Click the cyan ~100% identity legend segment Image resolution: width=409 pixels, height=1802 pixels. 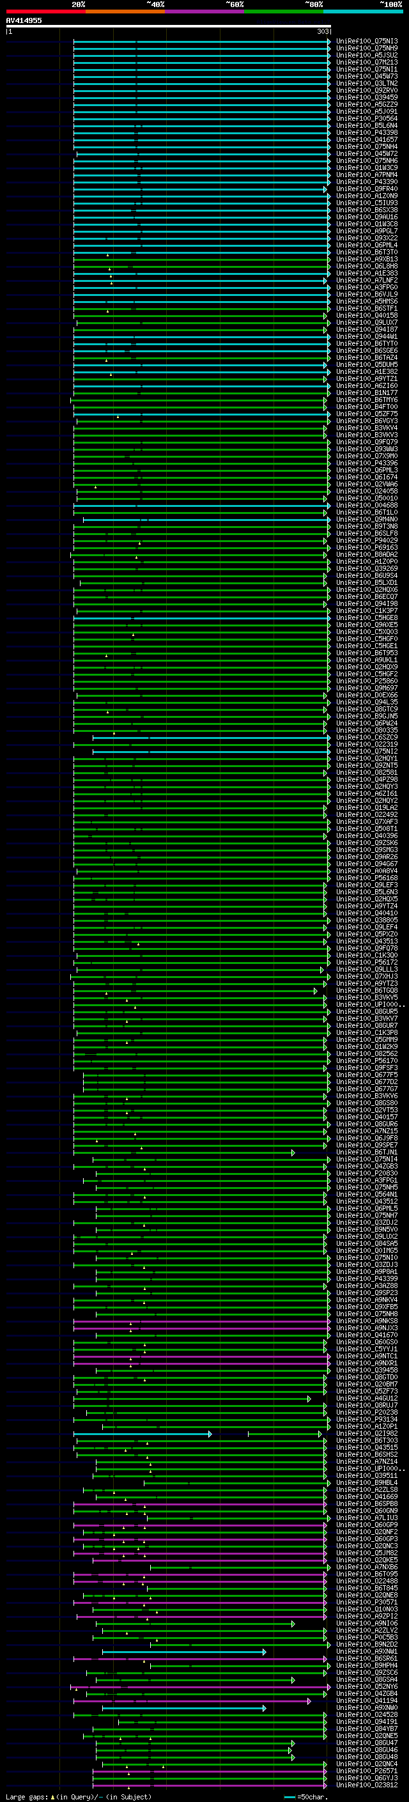(363, 12)
